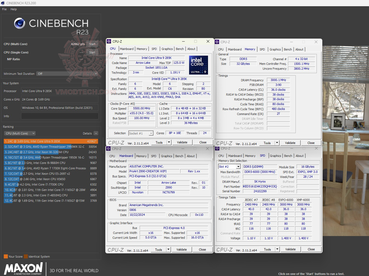Select ranking row 9 Intel Core i7-7700K
Image resolution: width=369 pixels, height=276 pixels.
51,184
